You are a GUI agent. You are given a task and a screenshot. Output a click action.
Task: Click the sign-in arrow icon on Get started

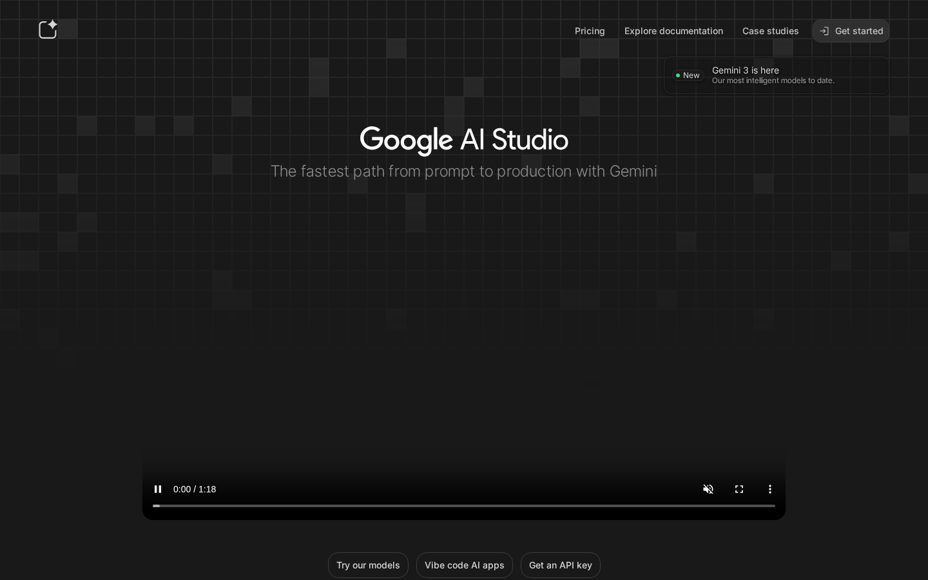point(824,31)
